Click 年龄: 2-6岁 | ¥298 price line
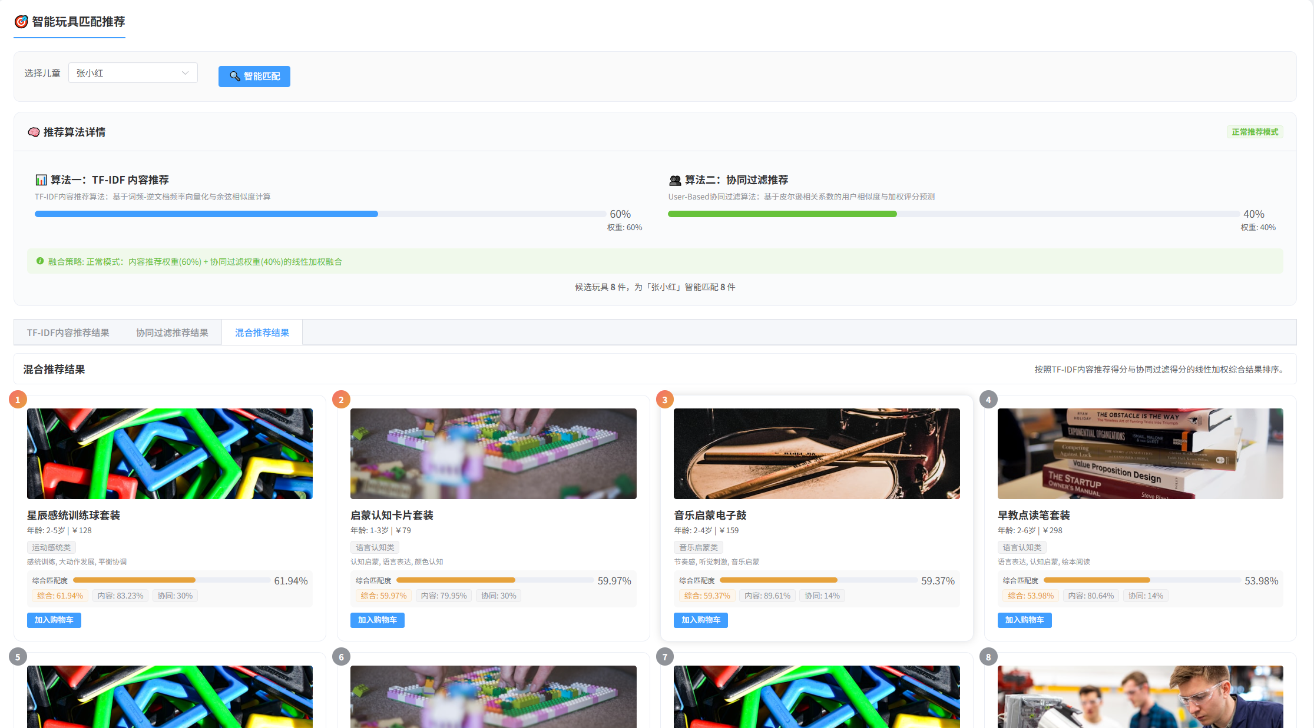Screen dimensions: 1314x728 click(1030, 530)
